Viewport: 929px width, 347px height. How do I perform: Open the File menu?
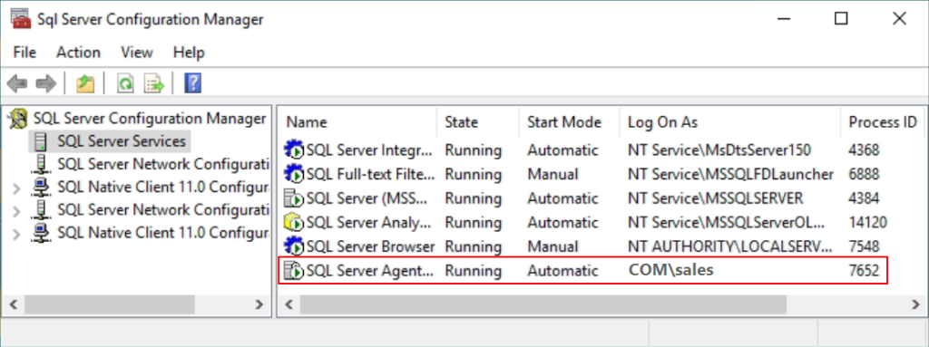tap(24, 53)
